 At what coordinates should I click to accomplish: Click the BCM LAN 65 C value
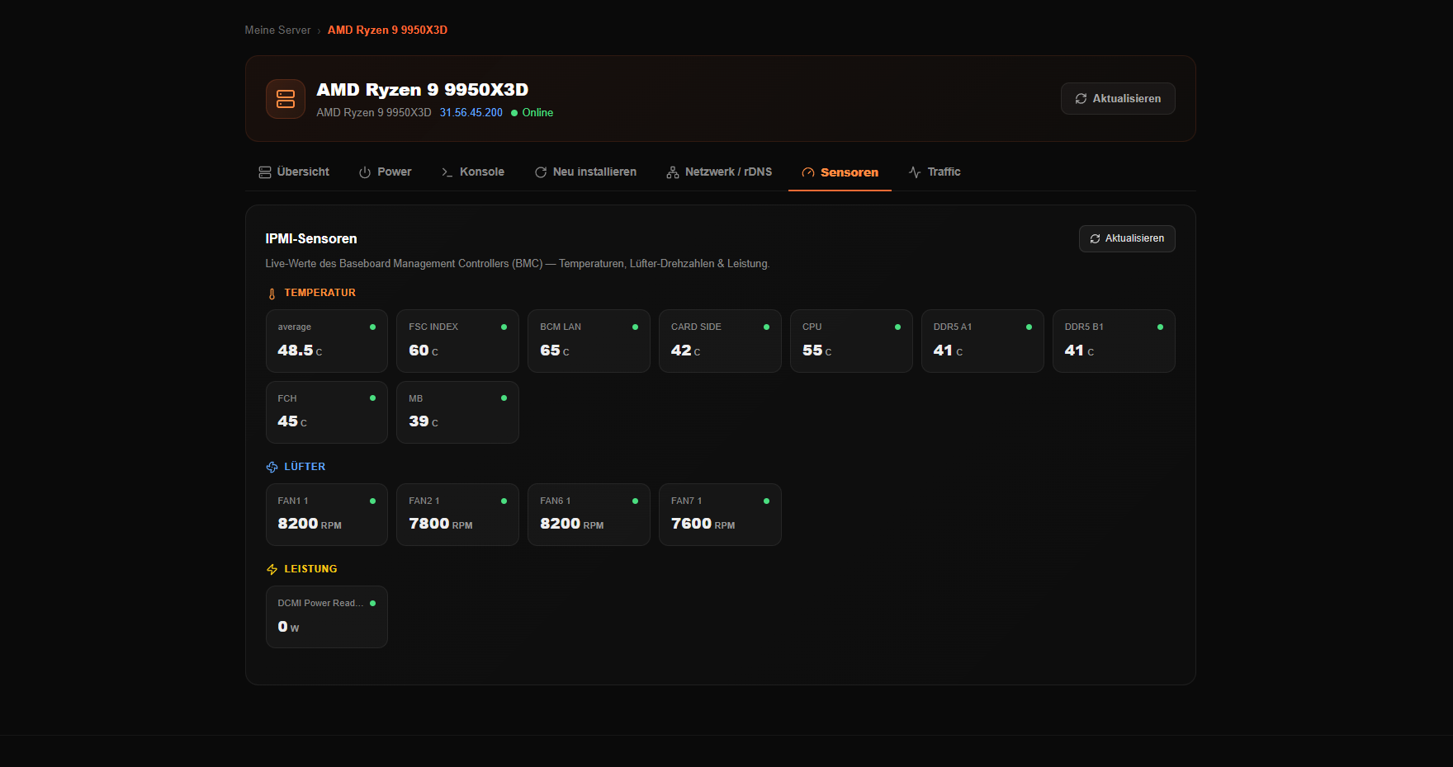(x=555, y=351)
